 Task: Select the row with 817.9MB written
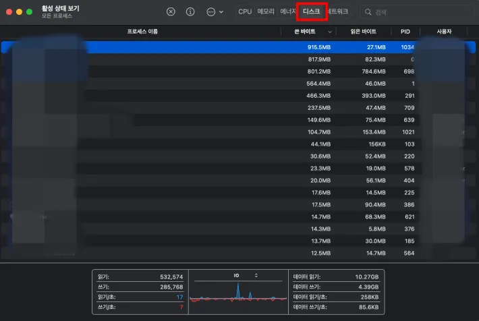(238, 59)
